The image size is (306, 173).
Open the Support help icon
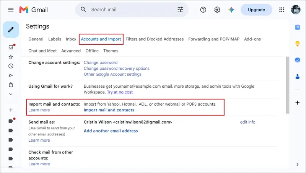(x=203, y=10)
